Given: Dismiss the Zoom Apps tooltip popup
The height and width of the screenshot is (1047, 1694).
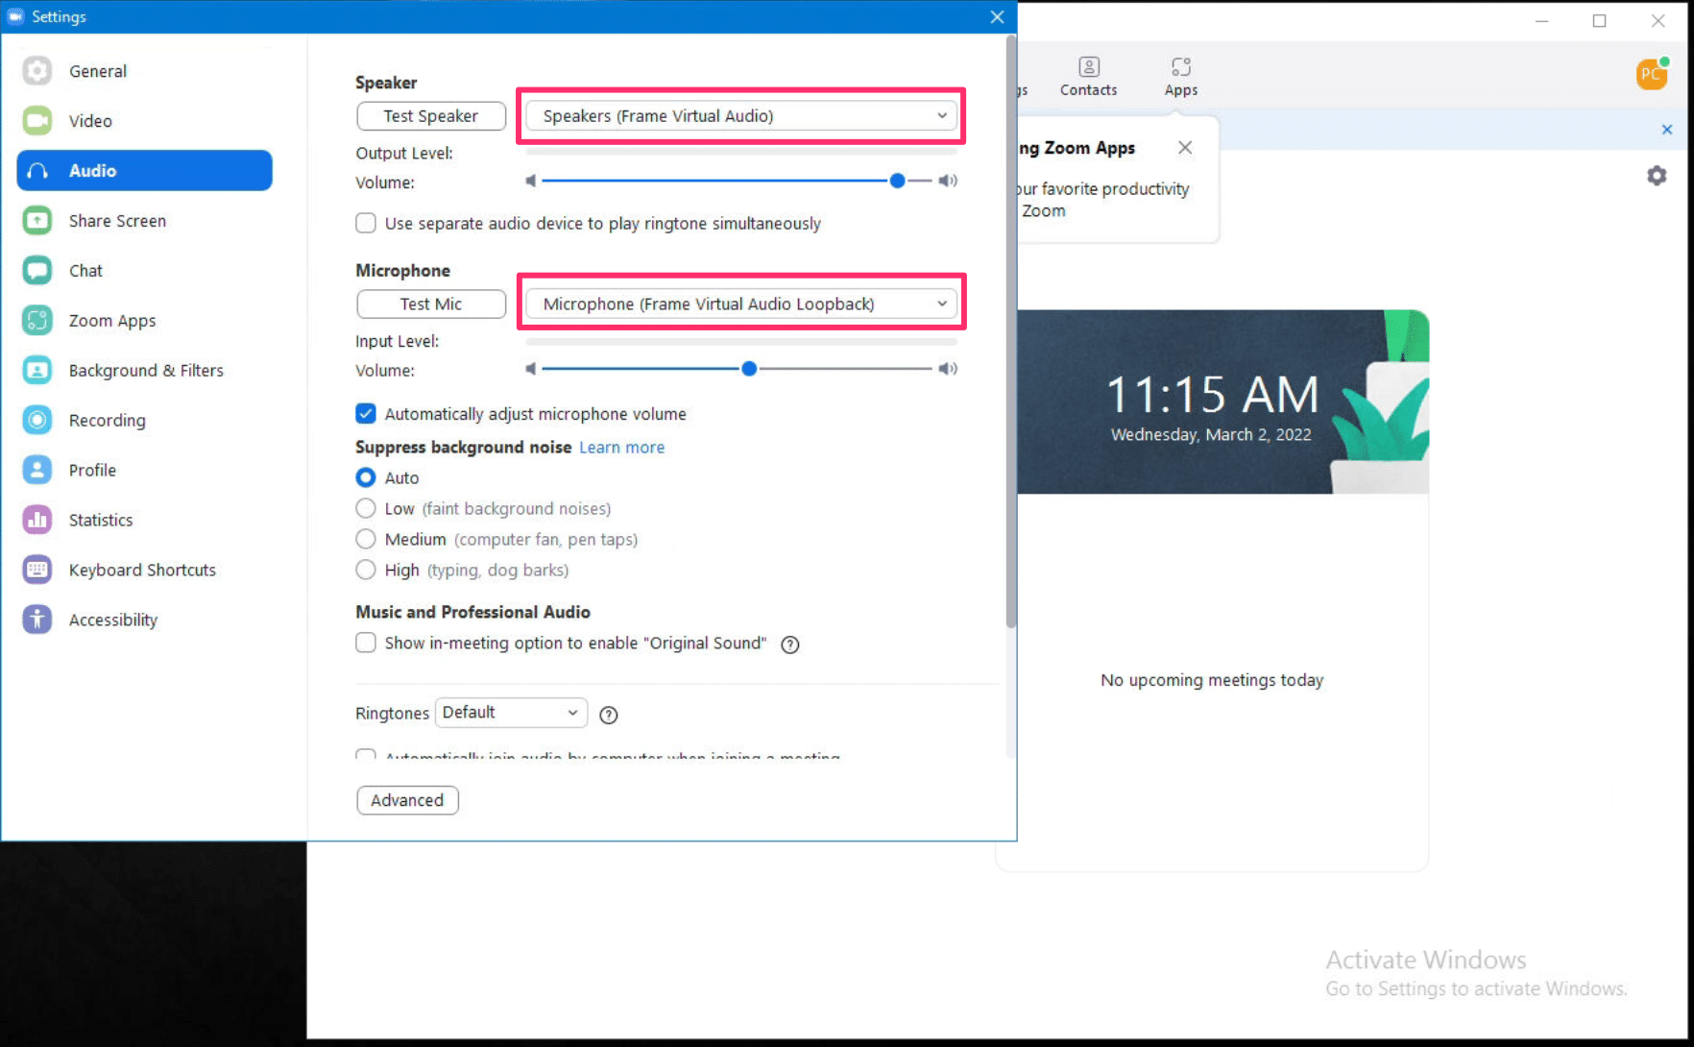Looking at the screenshot, I should click(1185, 148).
